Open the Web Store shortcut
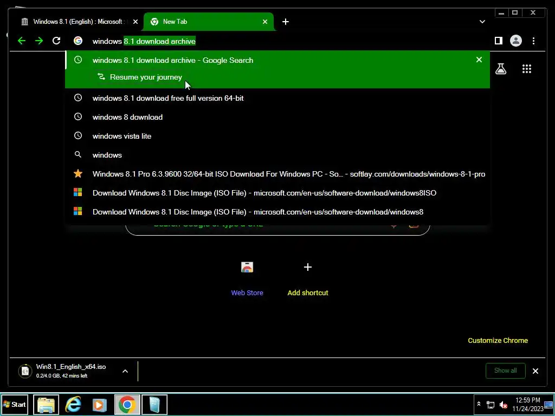The image size is (555, 416). pyautogui.click(x=247, y=278)
